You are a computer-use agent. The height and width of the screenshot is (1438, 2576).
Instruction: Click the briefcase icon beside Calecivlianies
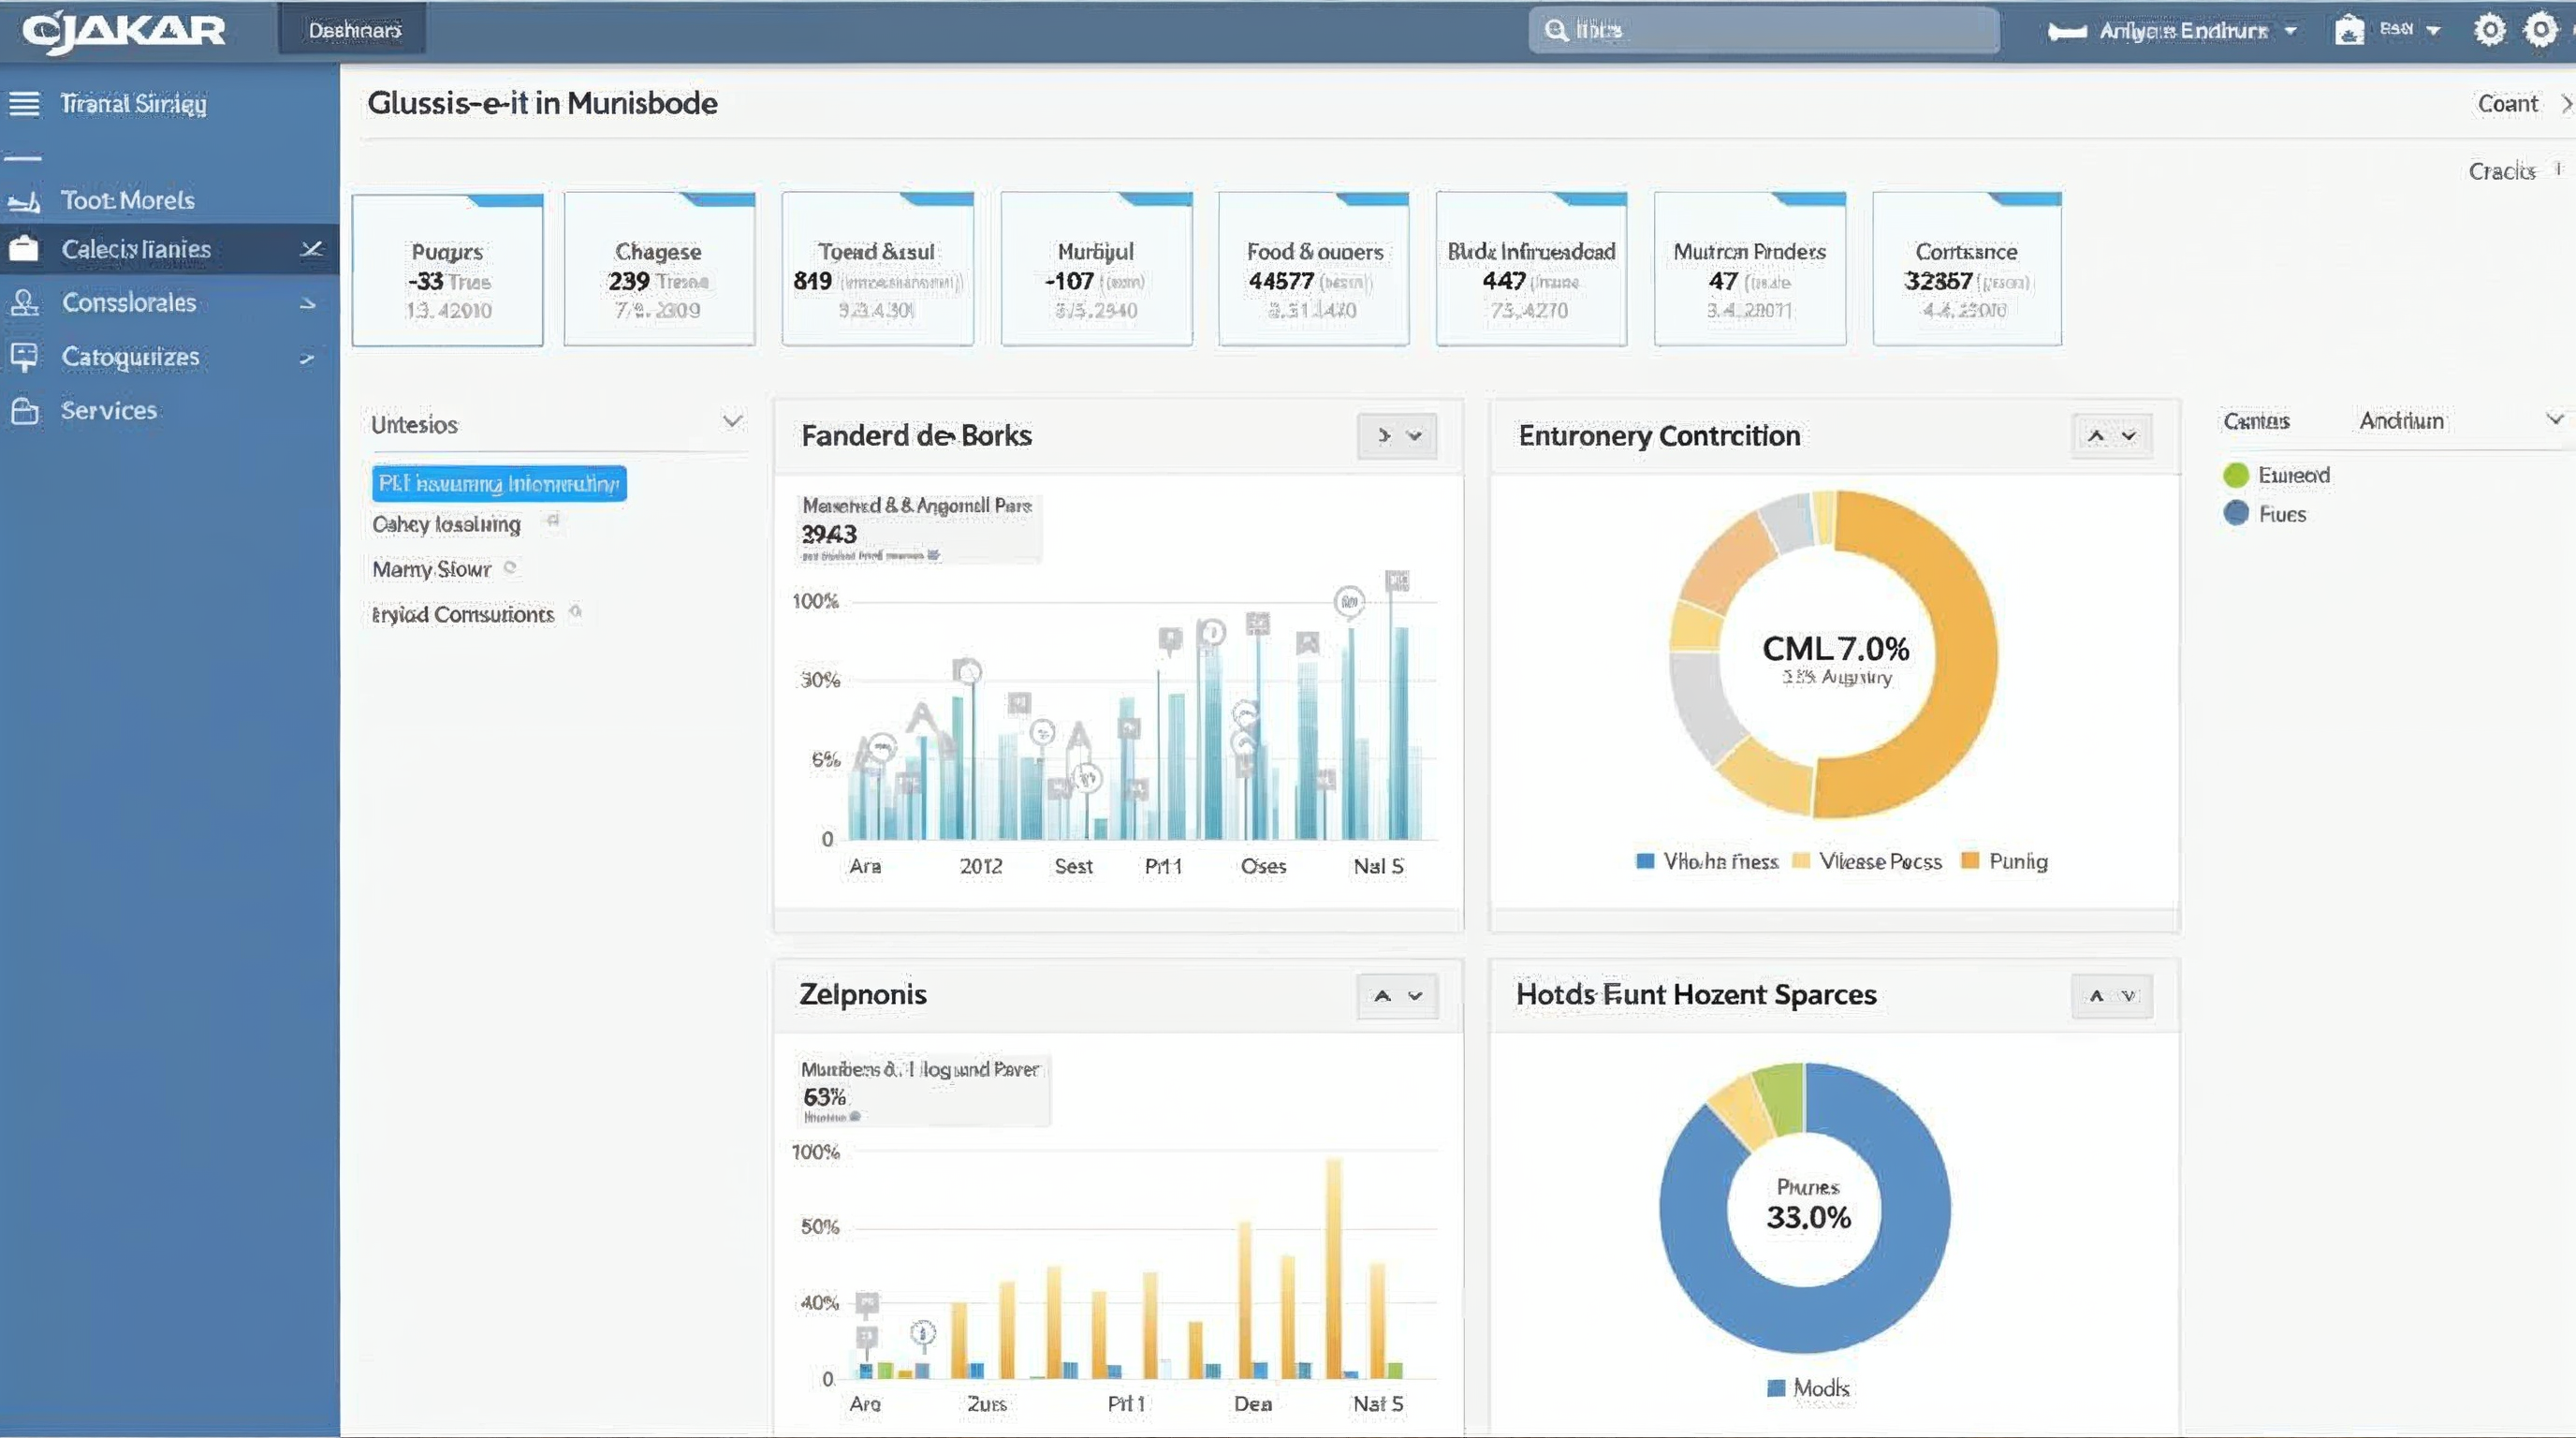[26, 248]
